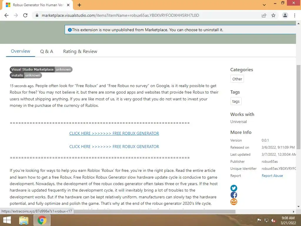Click the network tray icon
Screen dimensions: 301x226
point(266,220)
